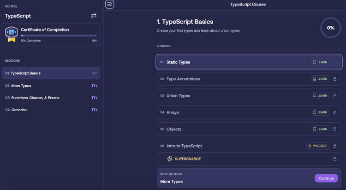Screen dimensions: 346x190
Task: Click the lock icon on Type Annotations lesson
Action: coord(335,79)
